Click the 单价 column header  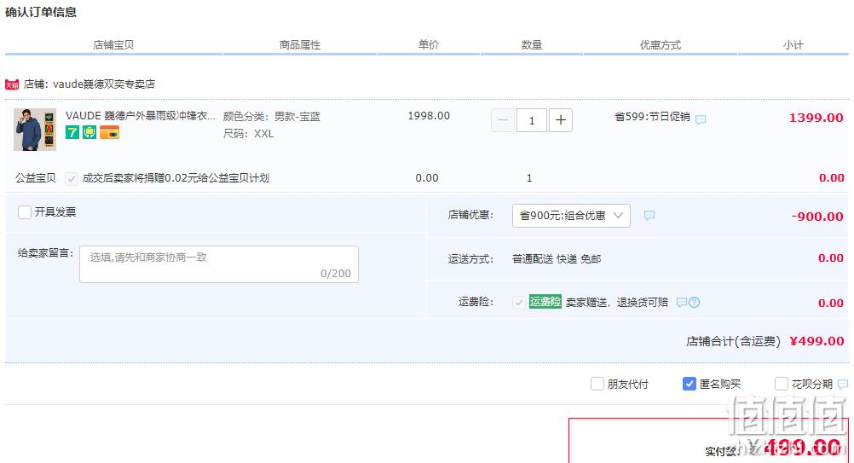coord(429,44)
